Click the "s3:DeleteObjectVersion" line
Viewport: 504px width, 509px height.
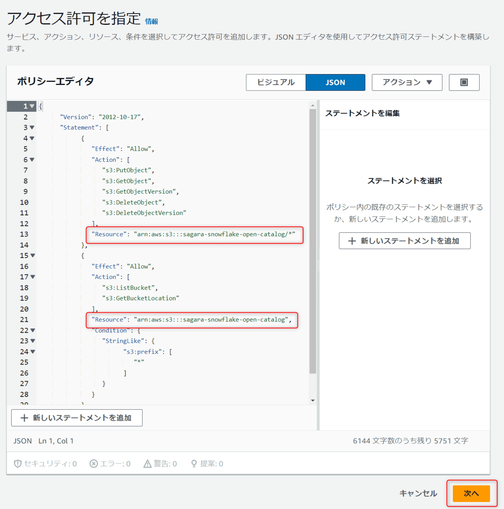(x=144, y=213)
